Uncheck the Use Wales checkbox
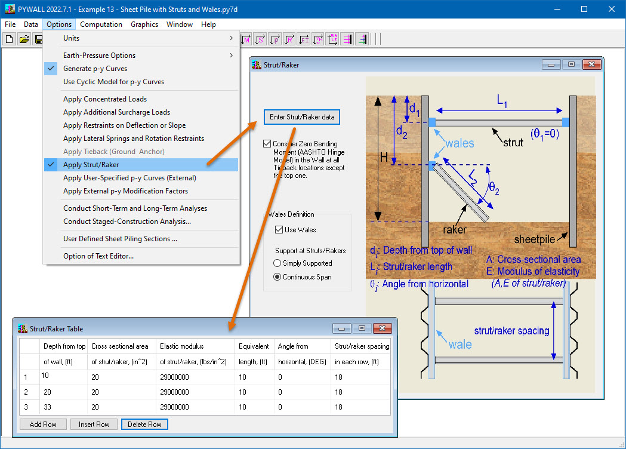Viewport: 626px width, 449px height. [279, 229]
